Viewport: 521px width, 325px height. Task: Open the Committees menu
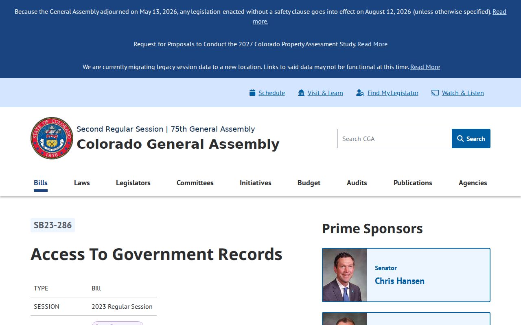click(195, 183)
